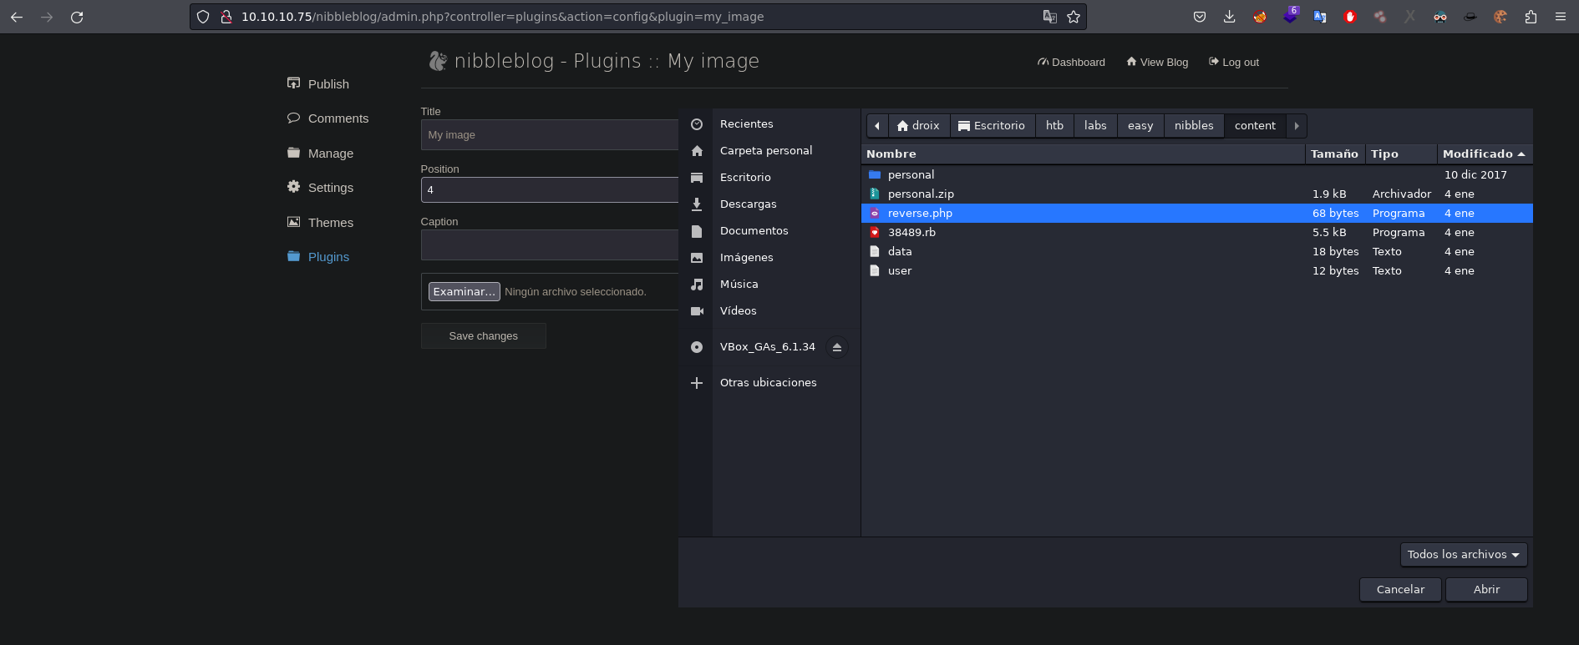1579x645 pixels.
Task: Open the Plugins section in the sidebar
Action: click(x=327, y=257)
